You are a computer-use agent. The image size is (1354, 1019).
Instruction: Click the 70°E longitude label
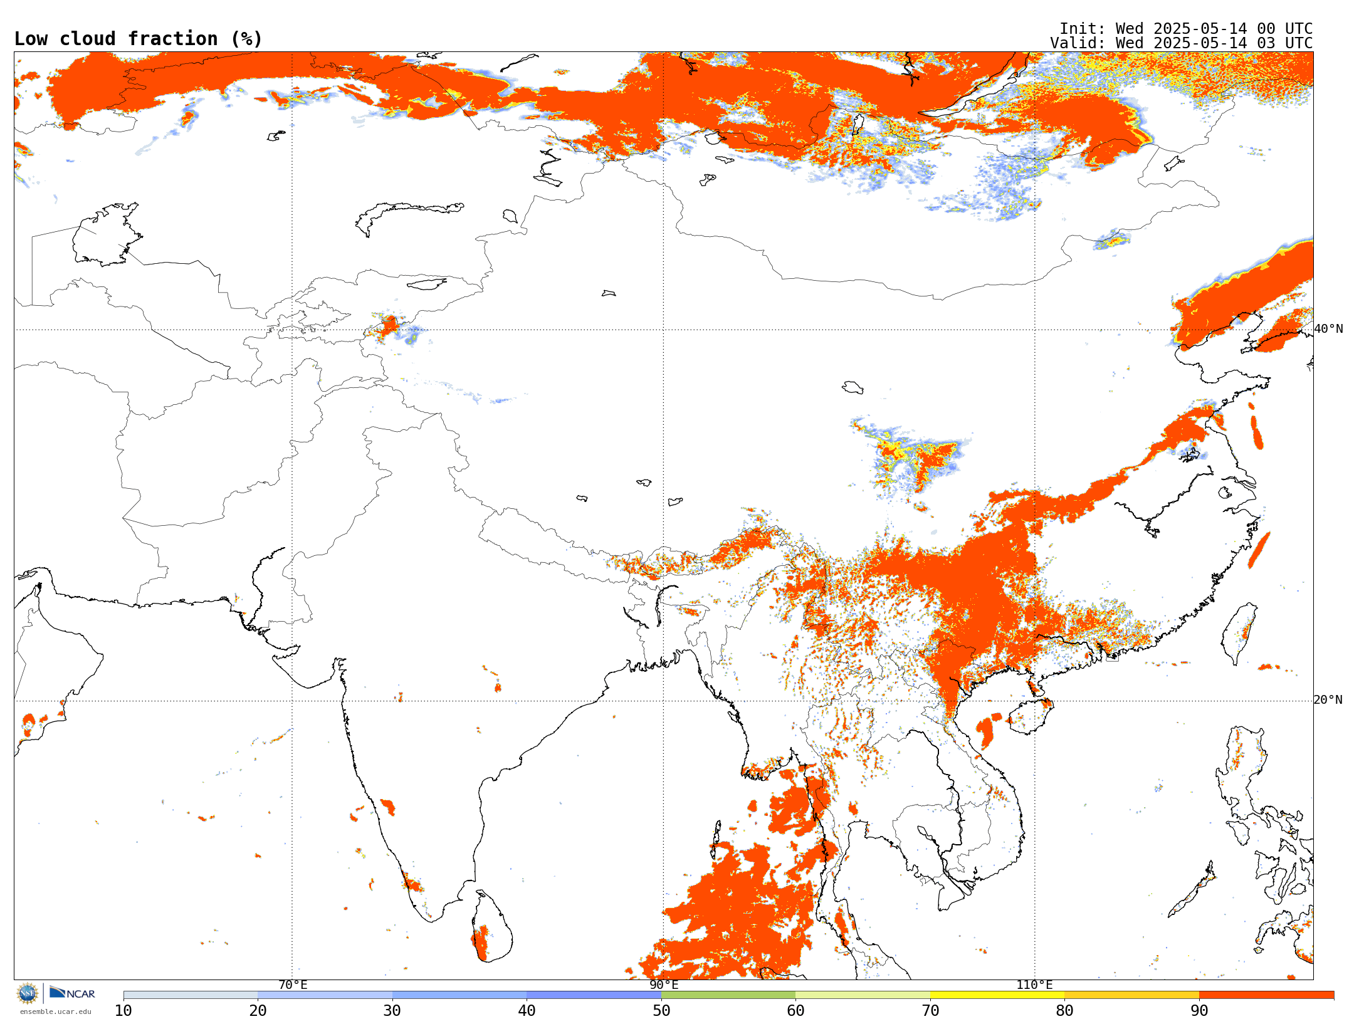293,985
